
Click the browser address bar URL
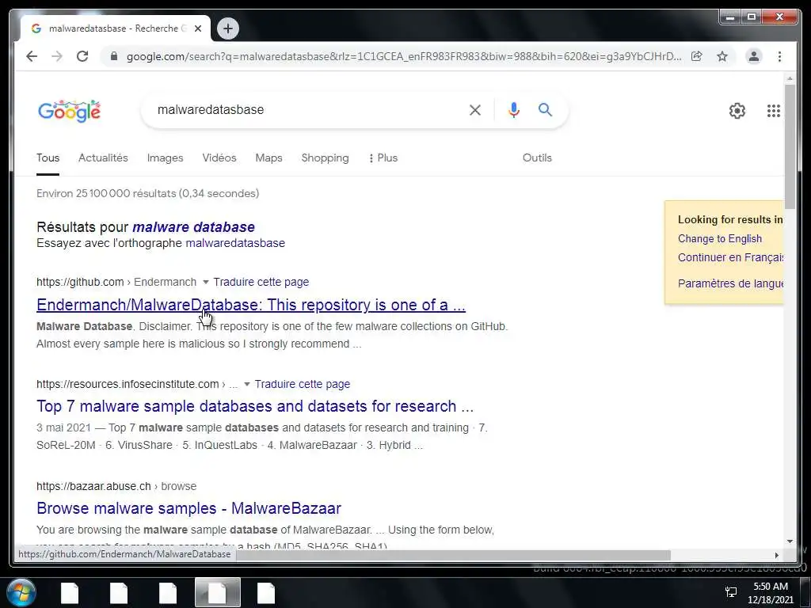(x=403, y=56)
